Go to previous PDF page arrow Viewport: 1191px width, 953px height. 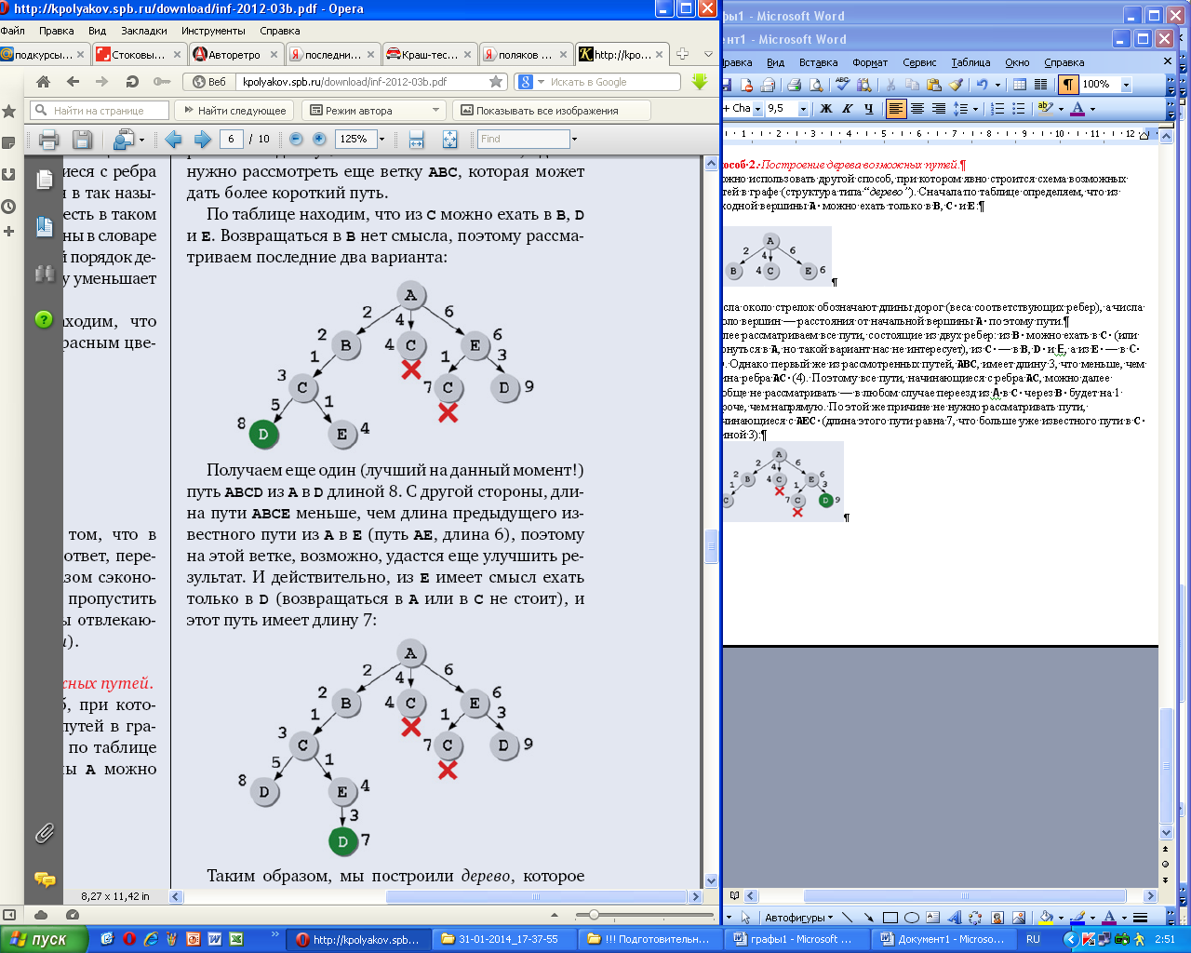(173, 140)
